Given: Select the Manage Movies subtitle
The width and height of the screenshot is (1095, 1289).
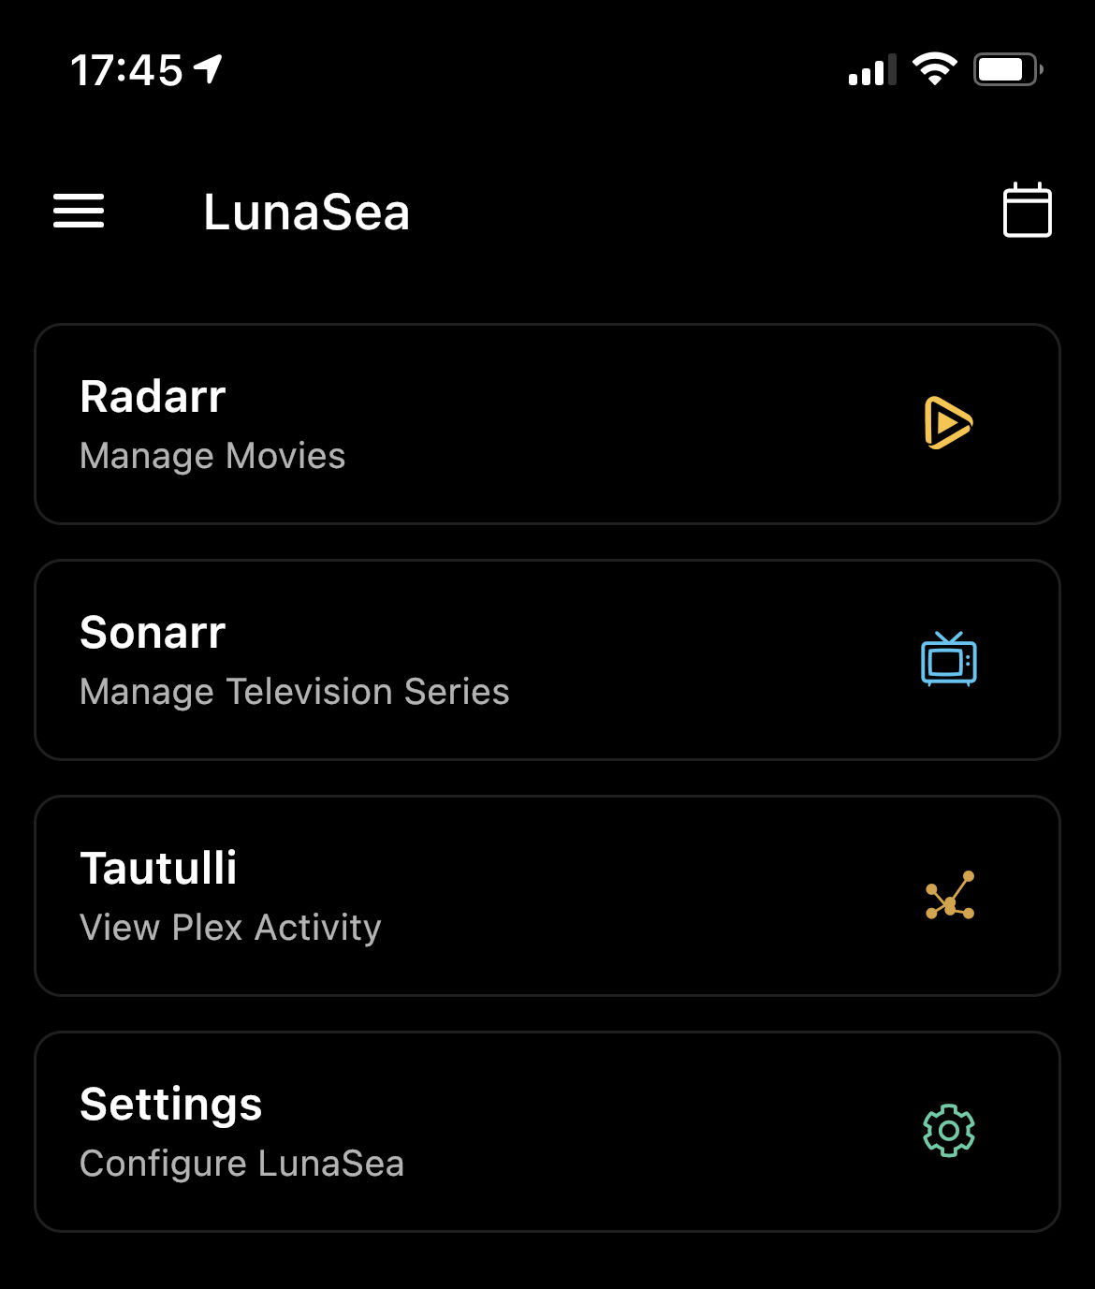Looking at the screenshot, I should pos(212,456).
